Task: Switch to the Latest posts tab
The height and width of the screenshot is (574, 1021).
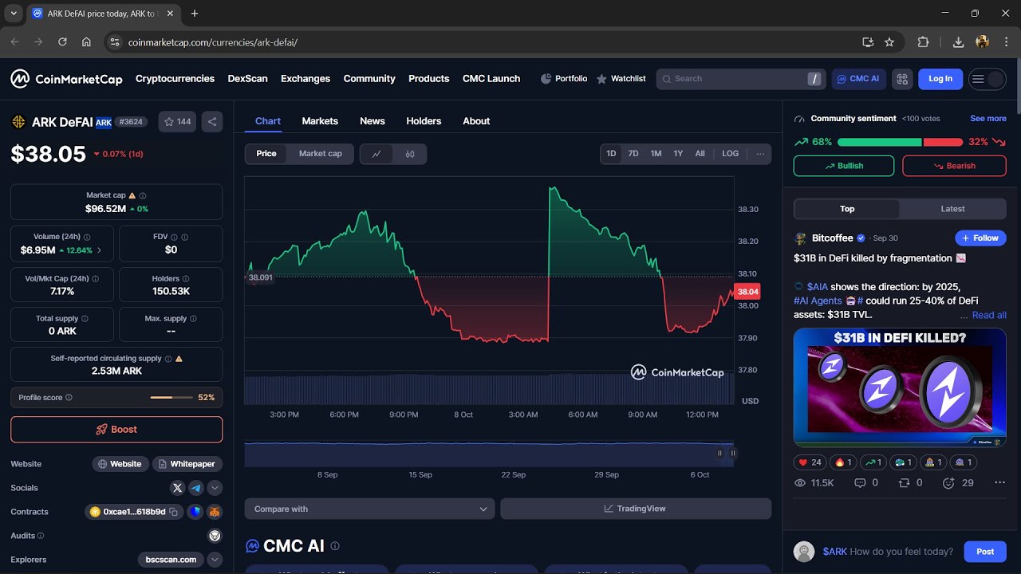Action: [952, 209]
